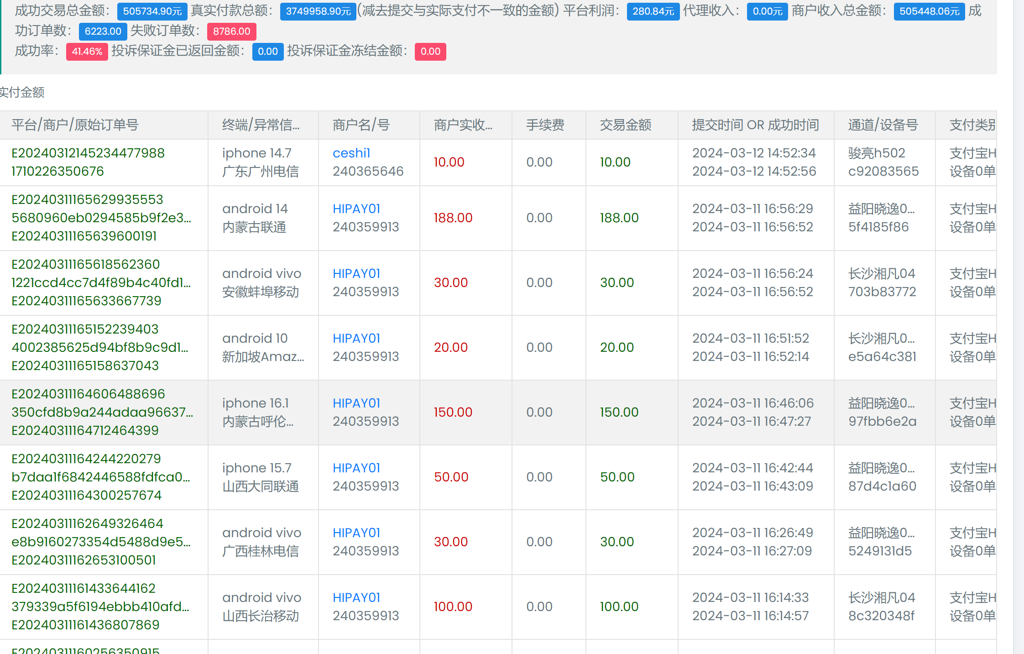
Task: Open HIPAY01 link in the 188.00 row
Action: pos(356,209)
